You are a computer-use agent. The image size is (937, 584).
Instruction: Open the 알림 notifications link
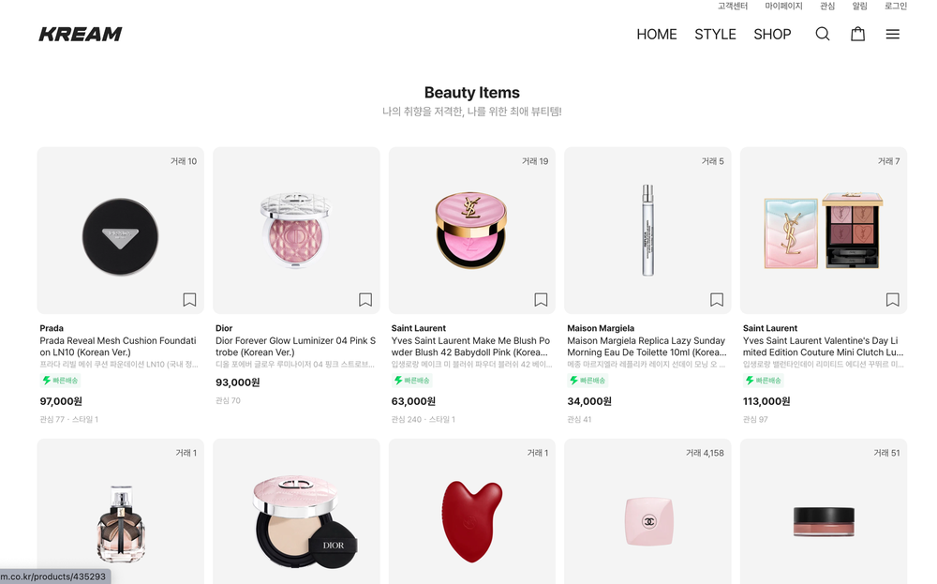[858, 6]
